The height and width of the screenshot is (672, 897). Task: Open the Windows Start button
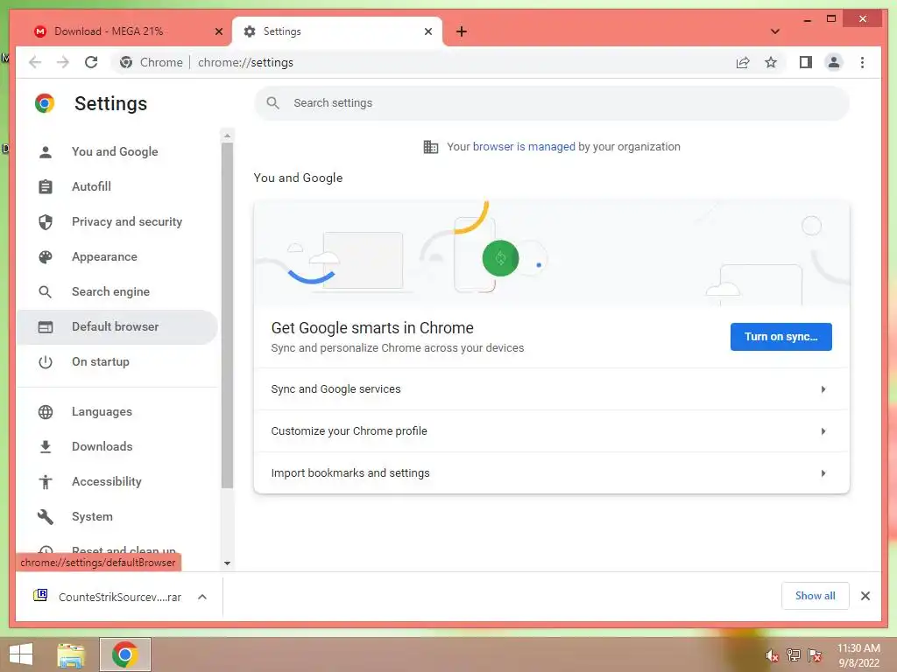[x=21, y=654]
